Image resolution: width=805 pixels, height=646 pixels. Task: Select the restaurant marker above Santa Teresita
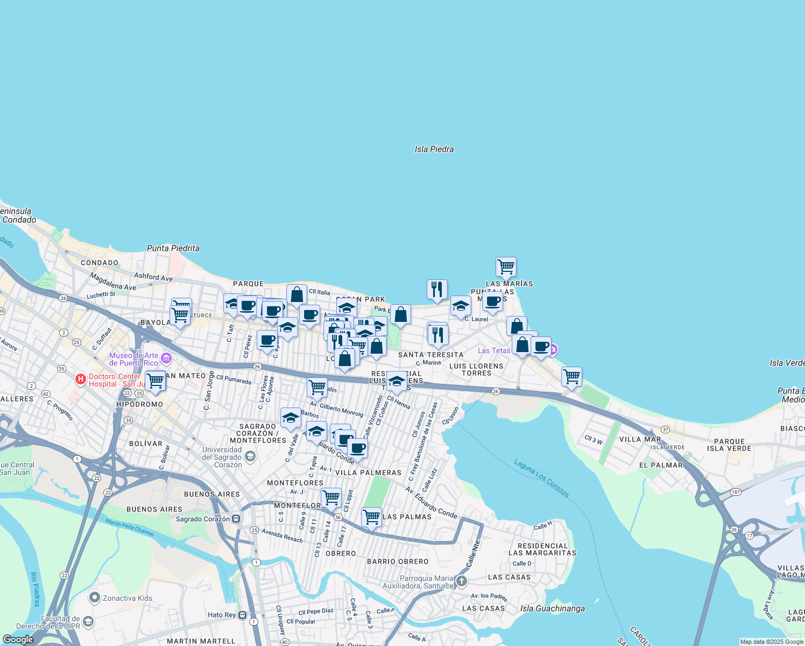coord(437,334)
